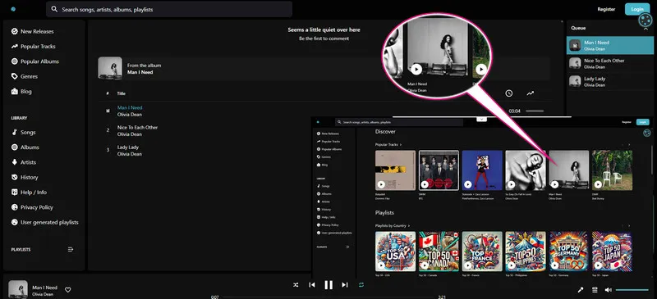
Task: Click the main search songs, artists field
Action: coord(169,9)
